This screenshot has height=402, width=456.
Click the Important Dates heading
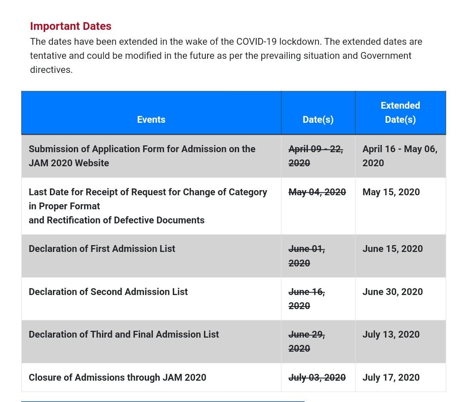click(70, 26)
